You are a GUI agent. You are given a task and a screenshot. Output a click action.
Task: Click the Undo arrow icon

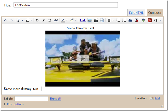click(5, 20)
